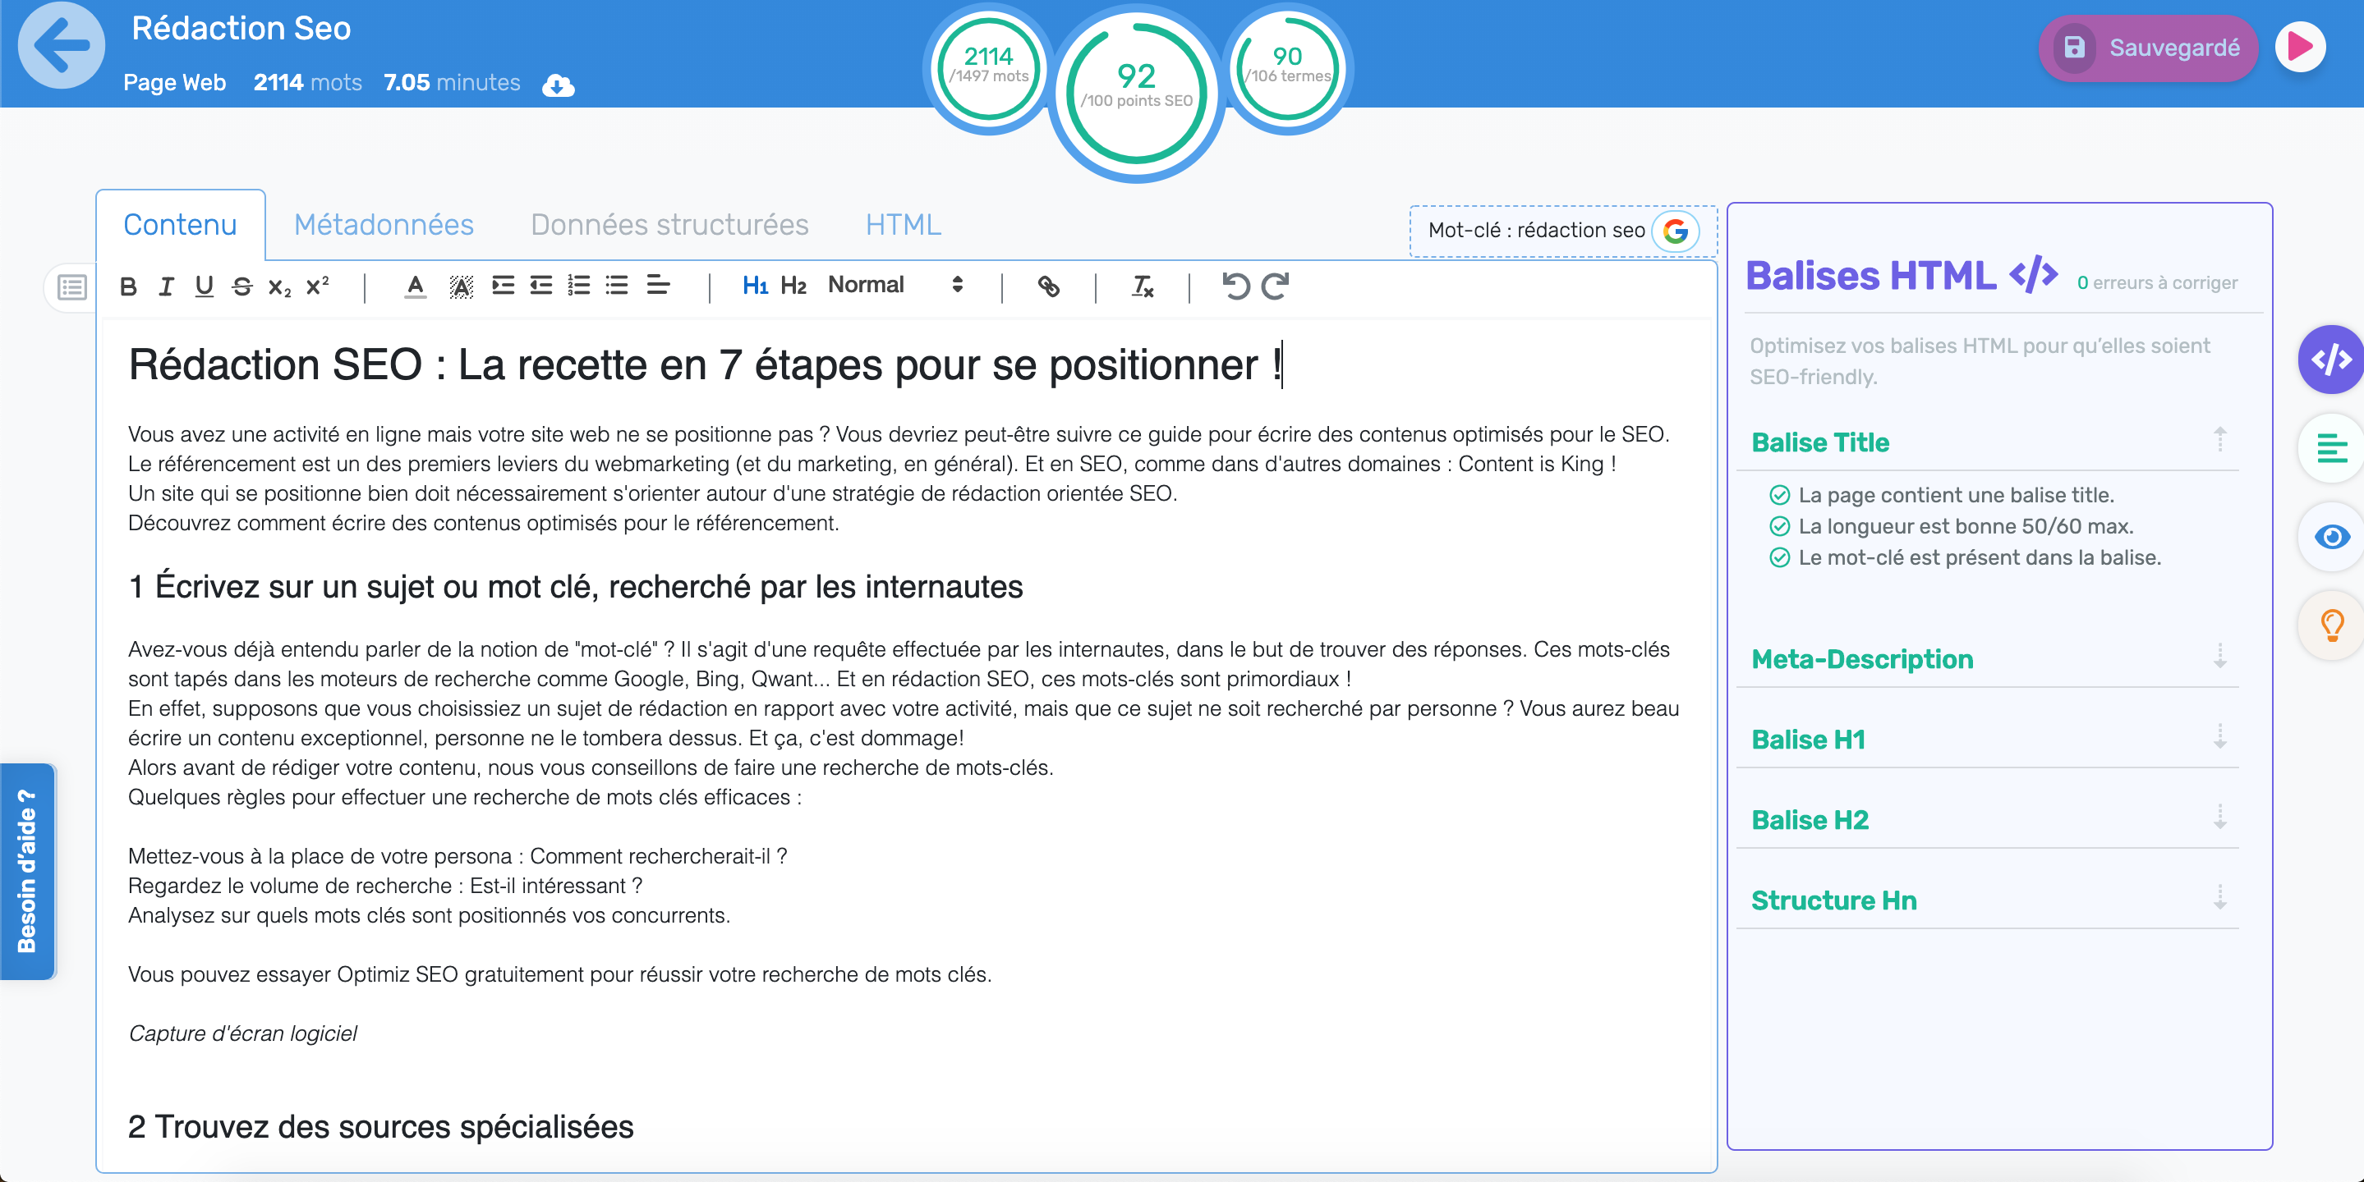Open the Normal paragraph style dropdown
The width and height of the screenshot is (2364, 1182).
894,285
